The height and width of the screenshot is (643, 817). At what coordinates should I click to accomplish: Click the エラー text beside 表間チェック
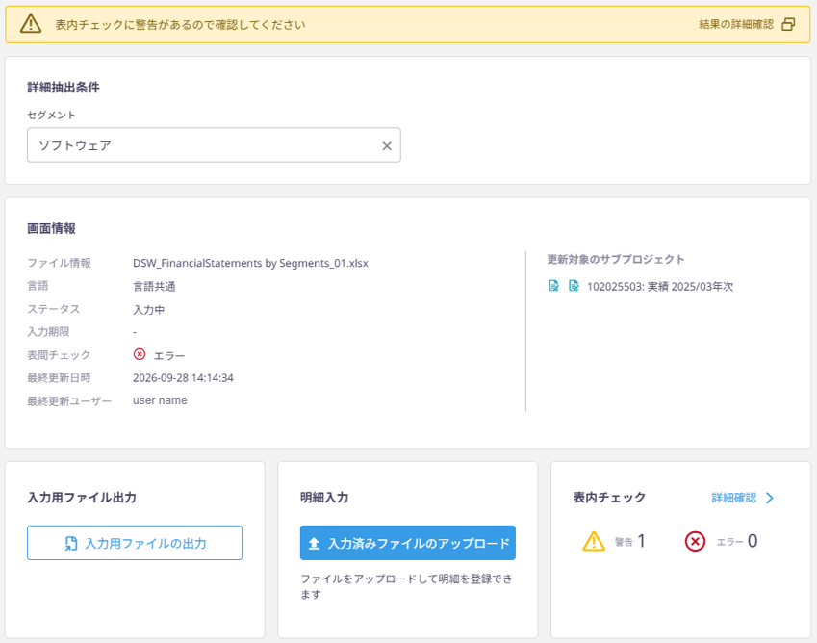[x=168, y=355]
